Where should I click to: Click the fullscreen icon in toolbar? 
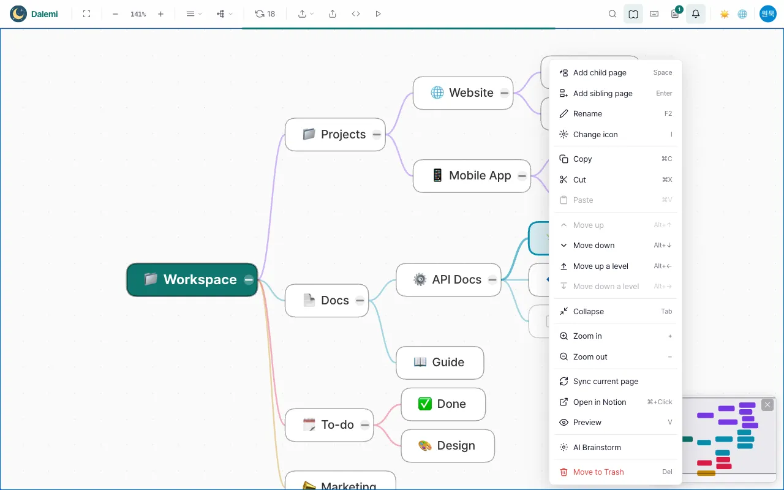(86, 13)
